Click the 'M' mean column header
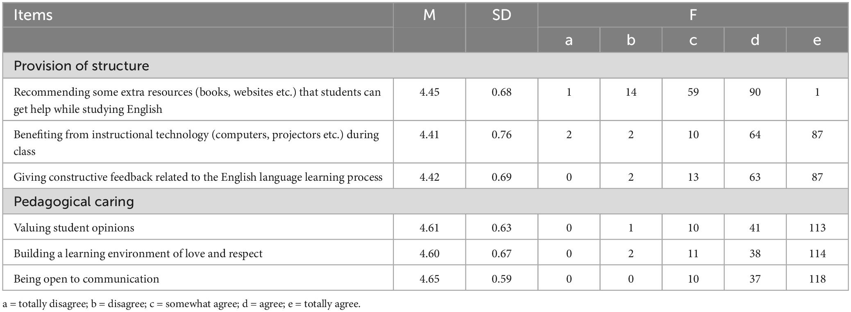This screenshot has height=312, width=851. point(429,15)
